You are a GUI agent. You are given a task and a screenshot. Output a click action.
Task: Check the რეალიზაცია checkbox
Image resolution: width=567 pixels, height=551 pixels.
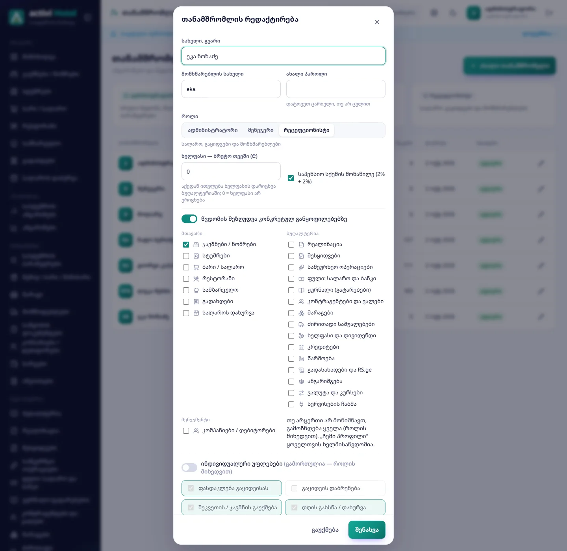(291, 244)
